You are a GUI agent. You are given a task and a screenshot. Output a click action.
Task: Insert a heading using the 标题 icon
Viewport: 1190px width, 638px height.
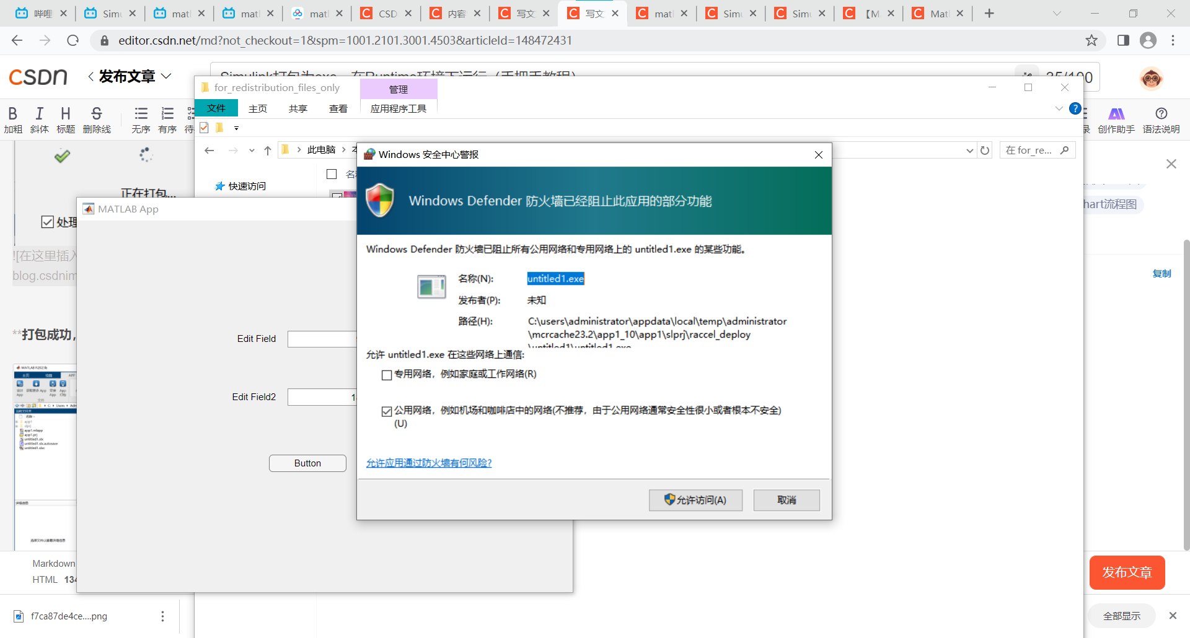[65, 120]
